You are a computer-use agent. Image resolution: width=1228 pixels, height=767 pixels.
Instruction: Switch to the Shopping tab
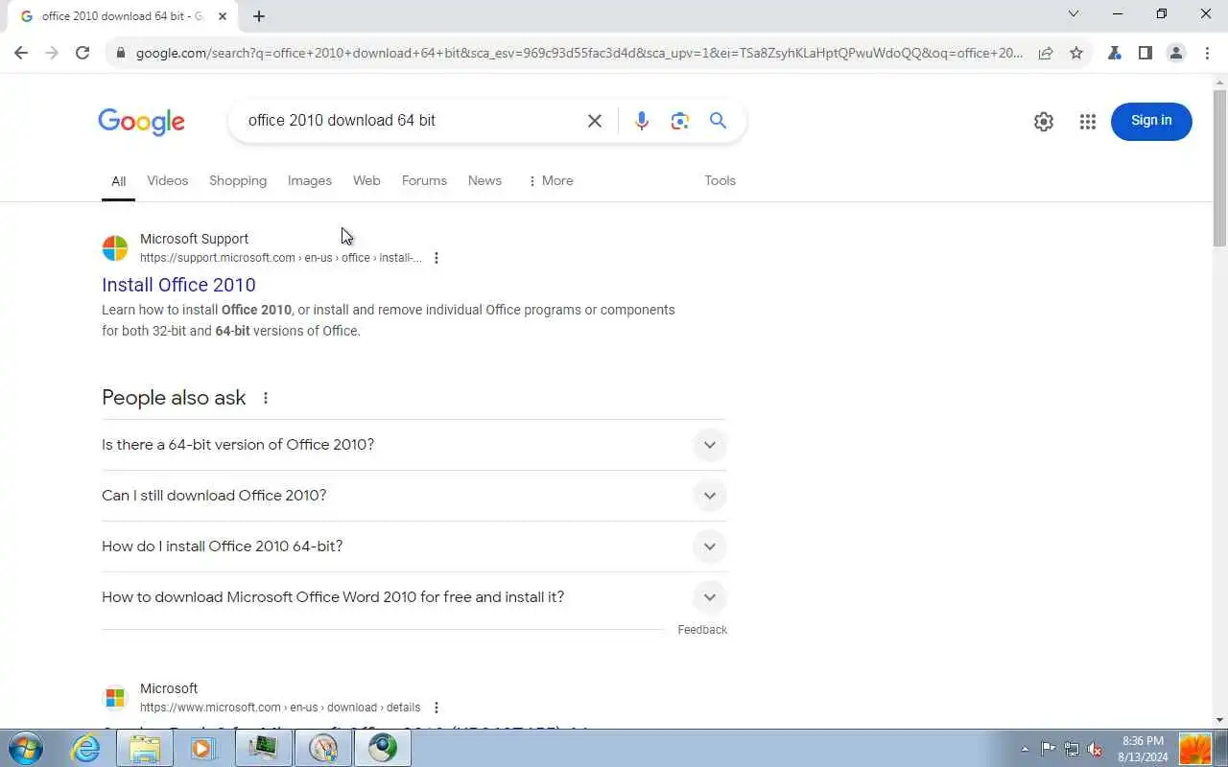238,180
